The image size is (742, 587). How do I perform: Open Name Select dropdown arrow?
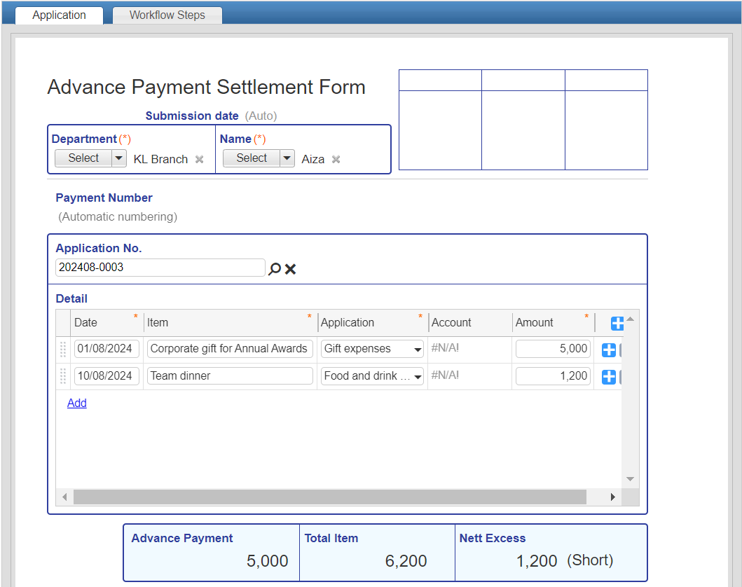(287, 158)
